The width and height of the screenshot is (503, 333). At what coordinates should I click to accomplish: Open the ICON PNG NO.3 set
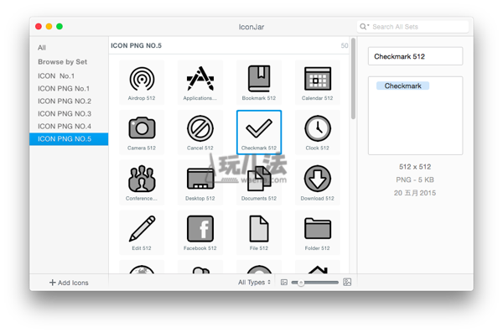(65, 114)
